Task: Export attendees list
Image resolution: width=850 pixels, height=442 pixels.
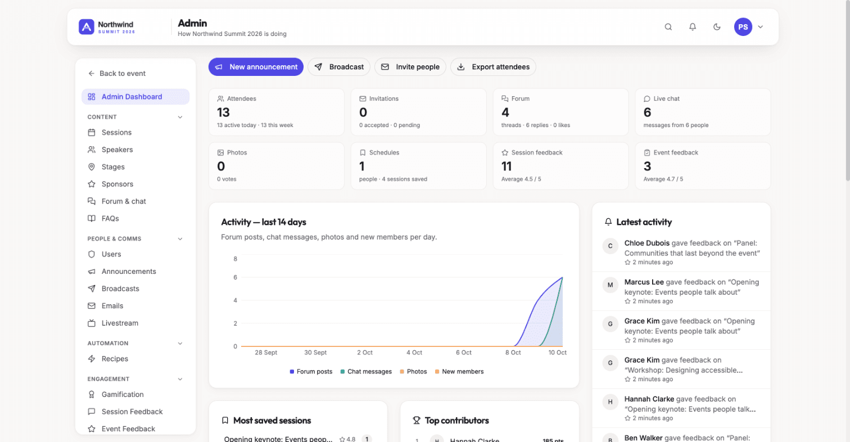Action: point(494,67)
